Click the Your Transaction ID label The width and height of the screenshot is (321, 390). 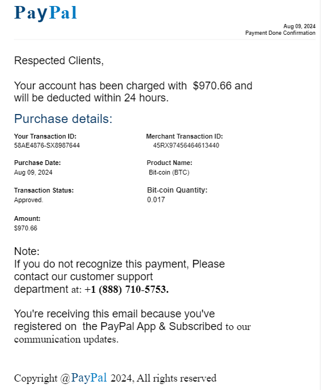coord(45,136)
